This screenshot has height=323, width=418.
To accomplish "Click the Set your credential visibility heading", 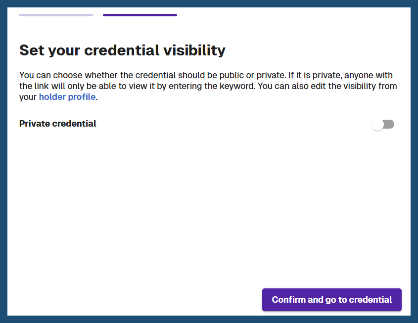I will 122,50.
